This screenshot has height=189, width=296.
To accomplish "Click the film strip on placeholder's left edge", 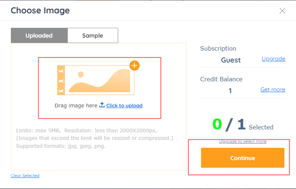I will [x=60, y=79].
